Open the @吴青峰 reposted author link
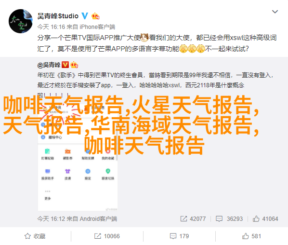This screenshot has width=288, height=245. [x=49, y=65]
